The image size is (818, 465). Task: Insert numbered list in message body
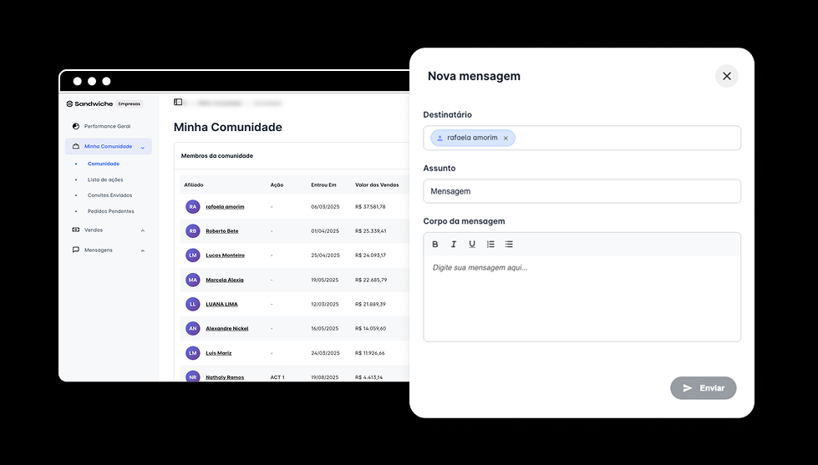(x=490, y=244)
